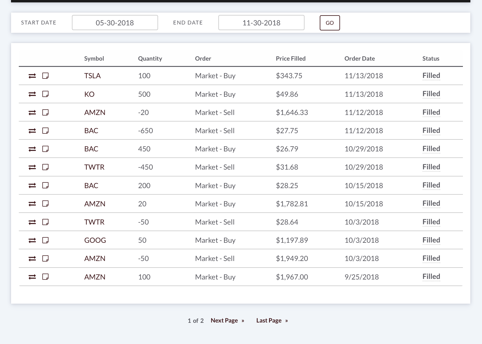The image size is (482, 344).
Task: Click the GO button
Action: pyautogui.click(x=330, y=23)
